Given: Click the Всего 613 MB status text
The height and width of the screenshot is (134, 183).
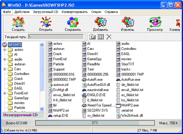Looking at the screenshot, I should point(16,123).
